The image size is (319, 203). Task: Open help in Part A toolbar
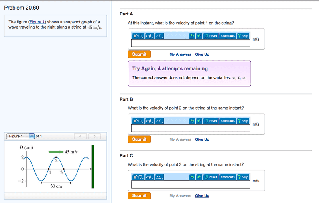point(243,36)
